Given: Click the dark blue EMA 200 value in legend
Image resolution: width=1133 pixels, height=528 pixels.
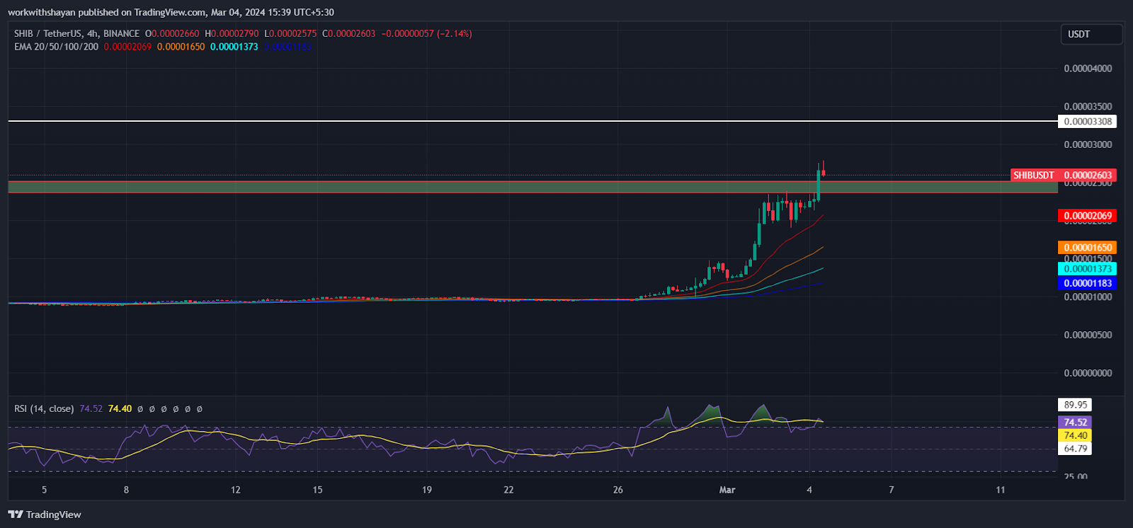Looking at the screenshot, I should point(287,47).
